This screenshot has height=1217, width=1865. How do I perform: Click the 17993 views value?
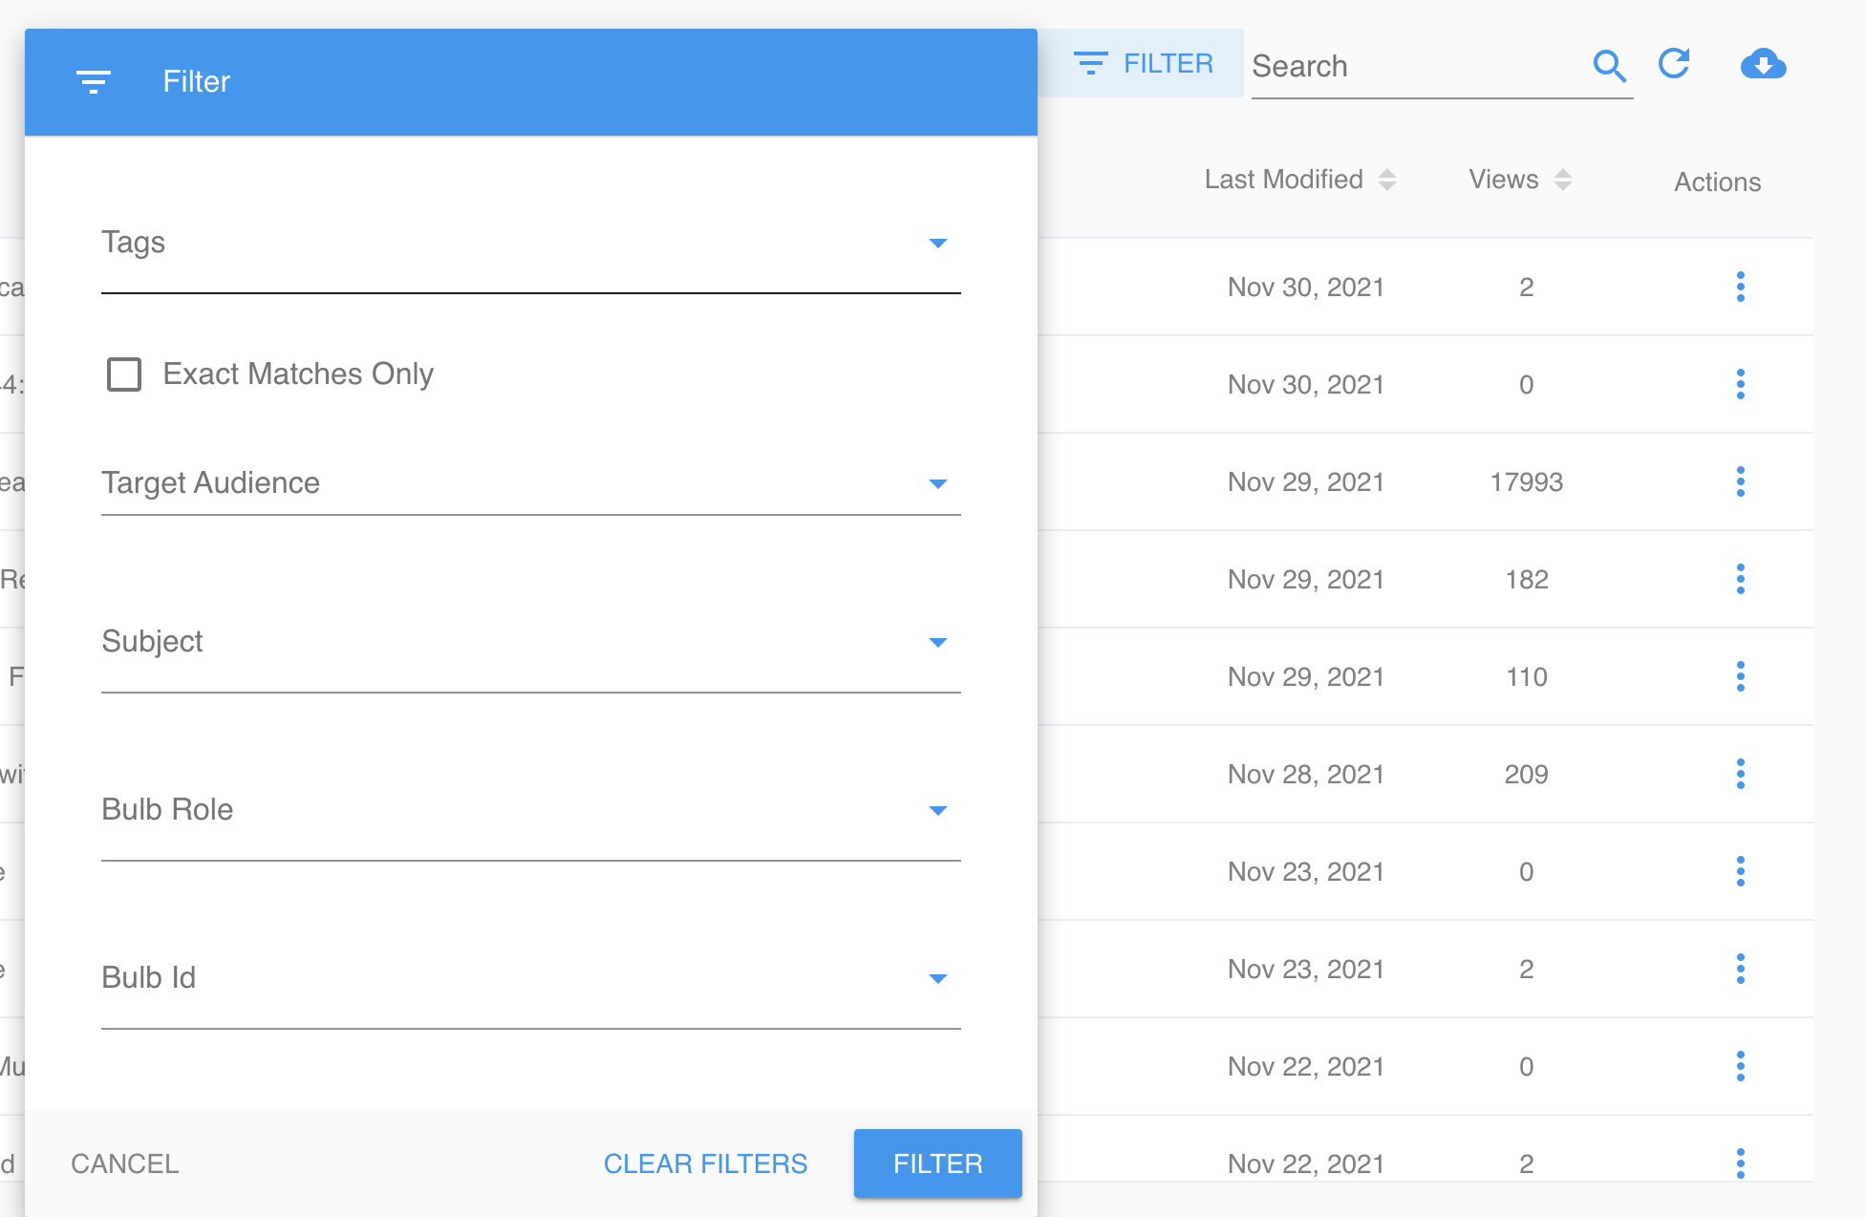[1527, 481]
